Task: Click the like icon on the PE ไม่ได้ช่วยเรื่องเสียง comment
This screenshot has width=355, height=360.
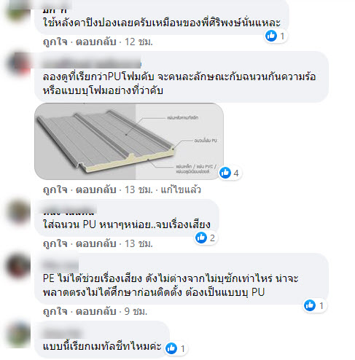Action: (x=310, y=305)
